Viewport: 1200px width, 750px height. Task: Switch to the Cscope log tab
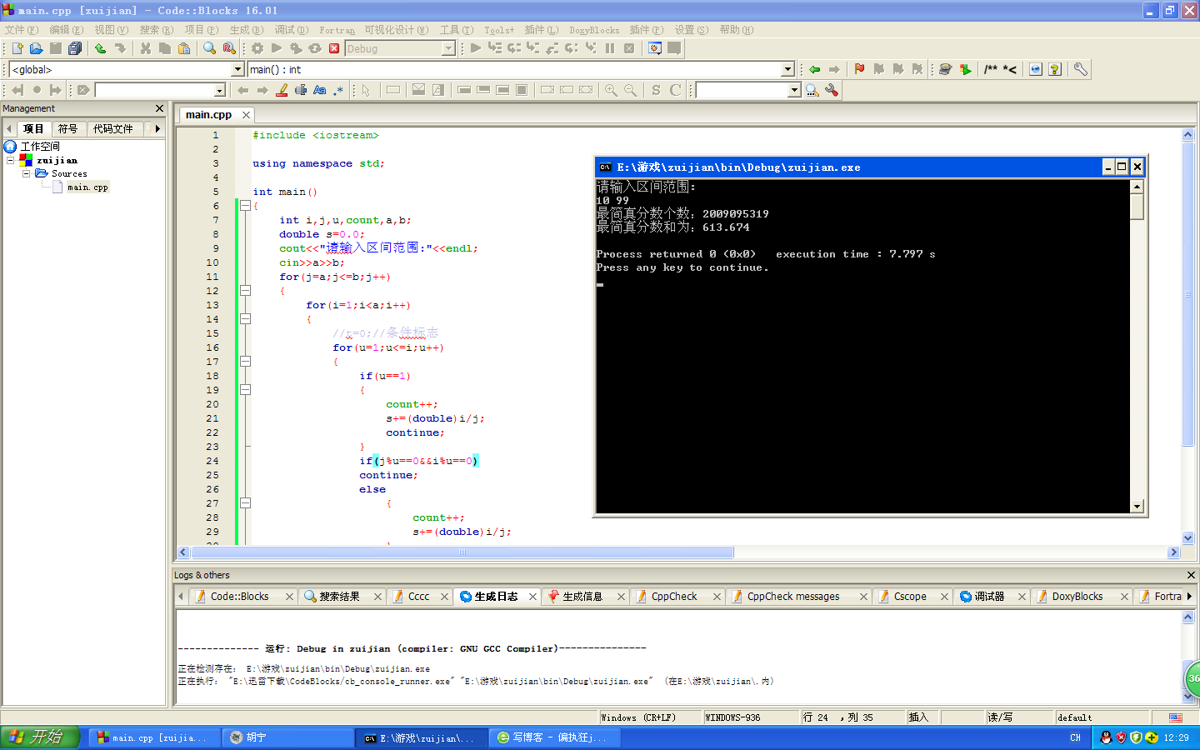coord(910,597)
